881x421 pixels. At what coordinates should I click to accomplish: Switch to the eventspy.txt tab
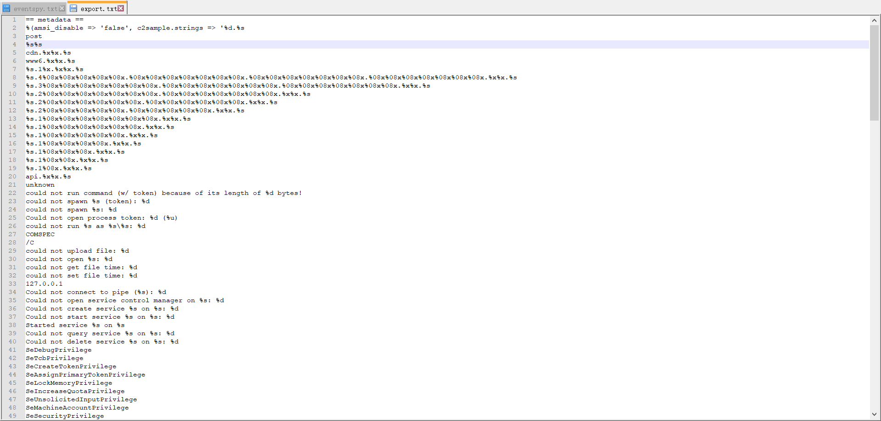coord(35,9)
